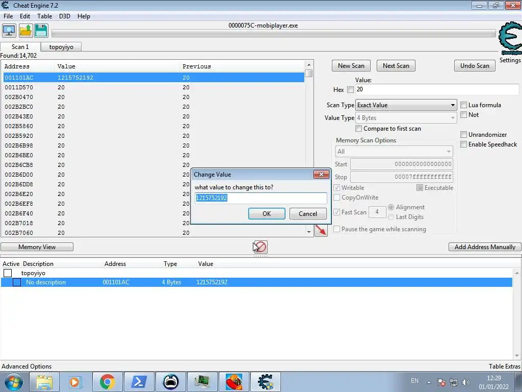
Task: Click the change value input field
Action: (x=260, y=198)
